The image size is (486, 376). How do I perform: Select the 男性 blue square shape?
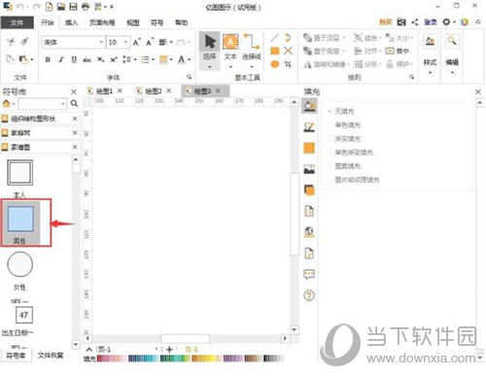point(20,222)
